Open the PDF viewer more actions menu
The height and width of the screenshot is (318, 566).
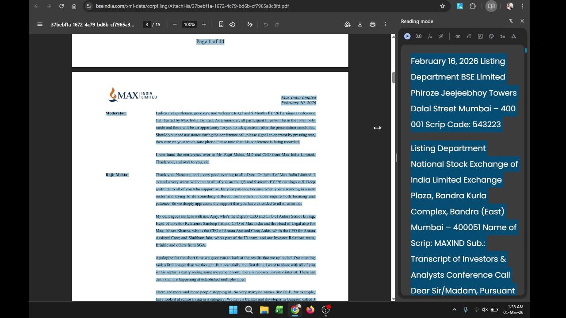point(385,24)
